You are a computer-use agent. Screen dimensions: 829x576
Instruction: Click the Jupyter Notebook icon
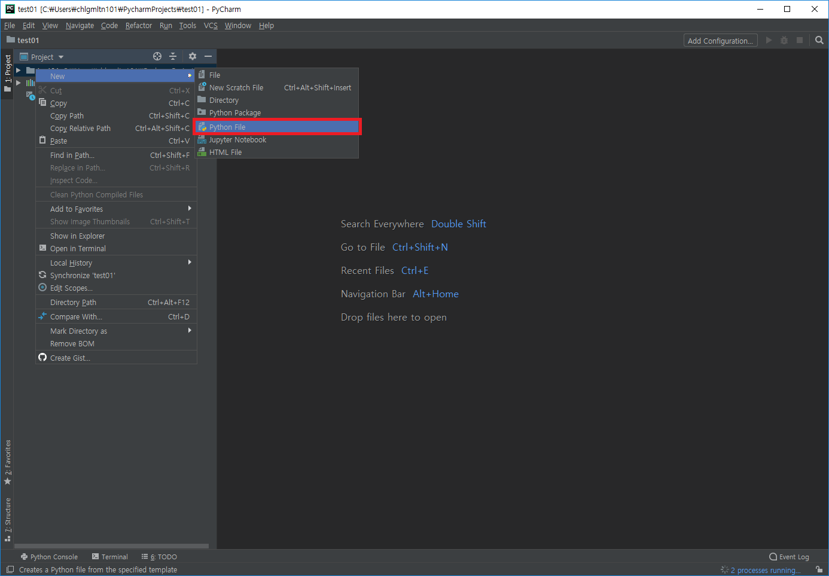(x=202, y=139)
